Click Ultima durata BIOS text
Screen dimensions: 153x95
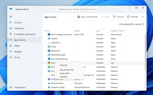131,24
